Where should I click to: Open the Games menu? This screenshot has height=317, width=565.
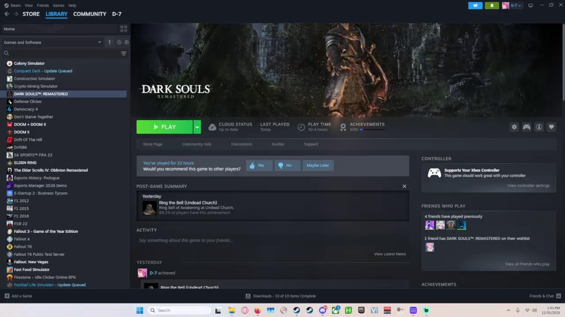(58, 5)
